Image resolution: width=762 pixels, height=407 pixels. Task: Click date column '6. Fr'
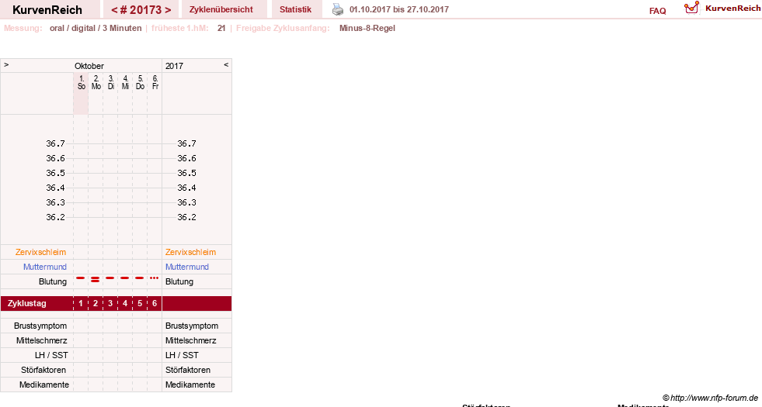(155, 82)
